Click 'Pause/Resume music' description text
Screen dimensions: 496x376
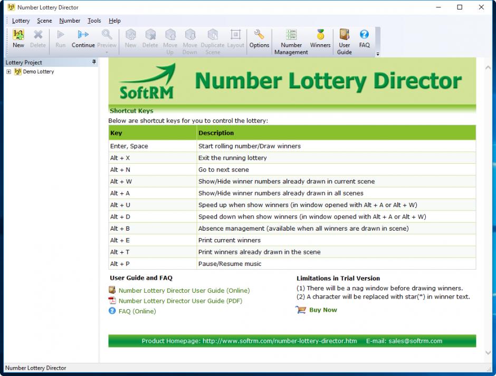click(230, 264)
